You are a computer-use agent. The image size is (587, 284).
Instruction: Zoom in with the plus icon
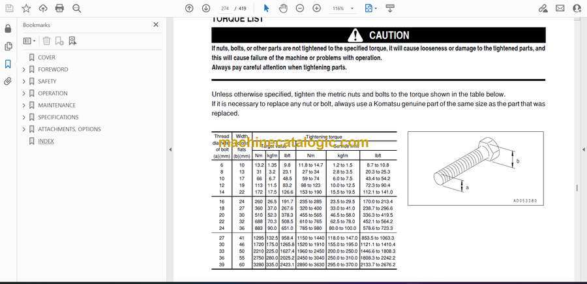pos(317,8)
